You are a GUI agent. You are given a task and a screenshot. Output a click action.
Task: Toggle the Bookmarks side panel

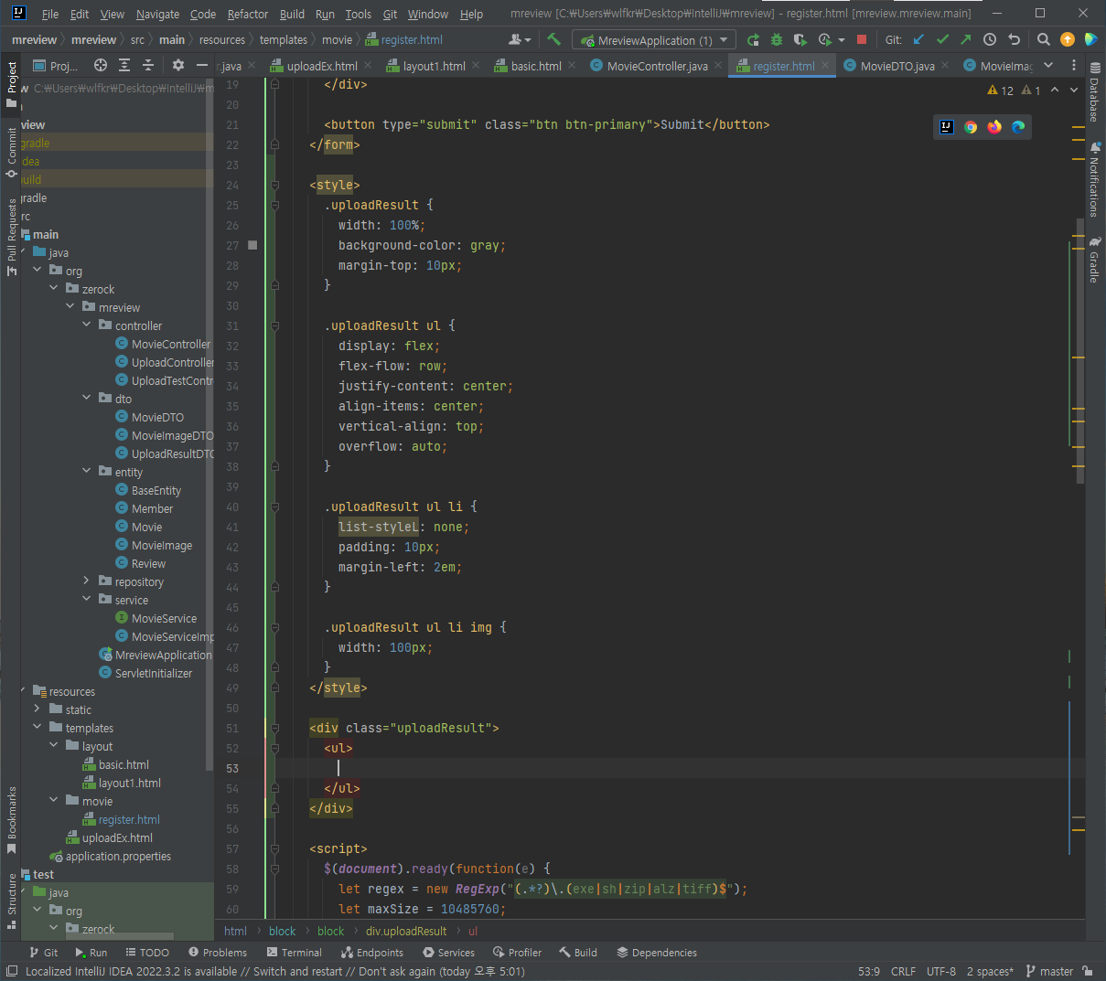tap(12, 818)
